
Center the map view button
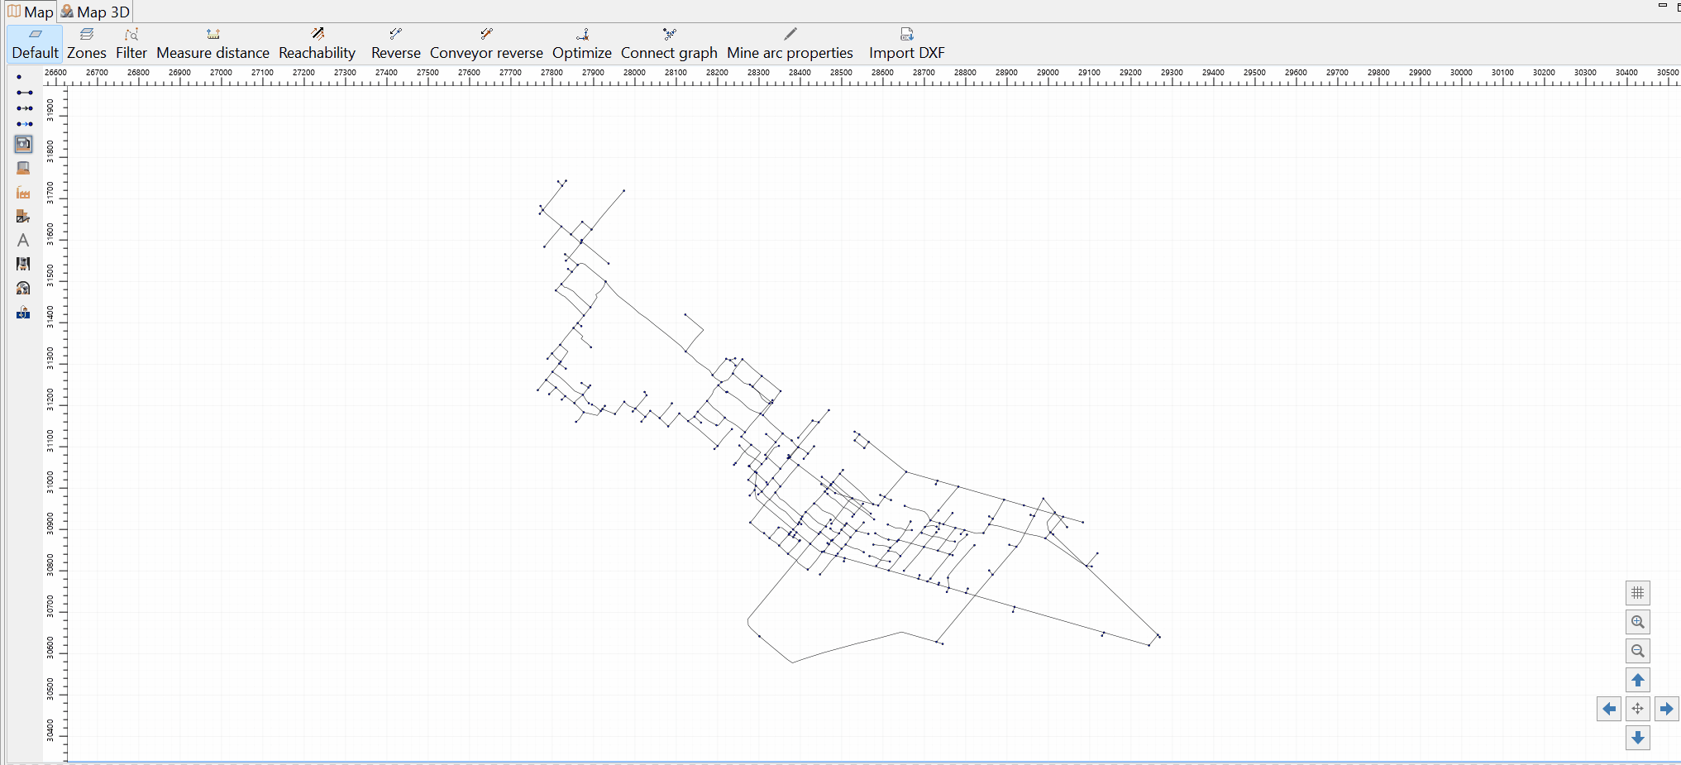click(x=1637, y=709)
